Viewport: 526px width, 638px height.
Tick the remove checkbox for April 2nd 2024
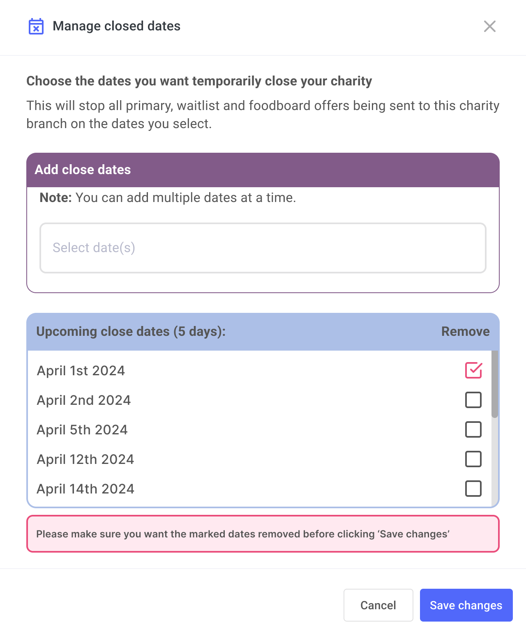click(x=473, y=400)
